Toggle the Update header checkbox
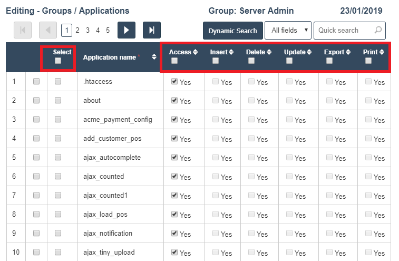Screen dimensions: 399x261 (289, 61)
